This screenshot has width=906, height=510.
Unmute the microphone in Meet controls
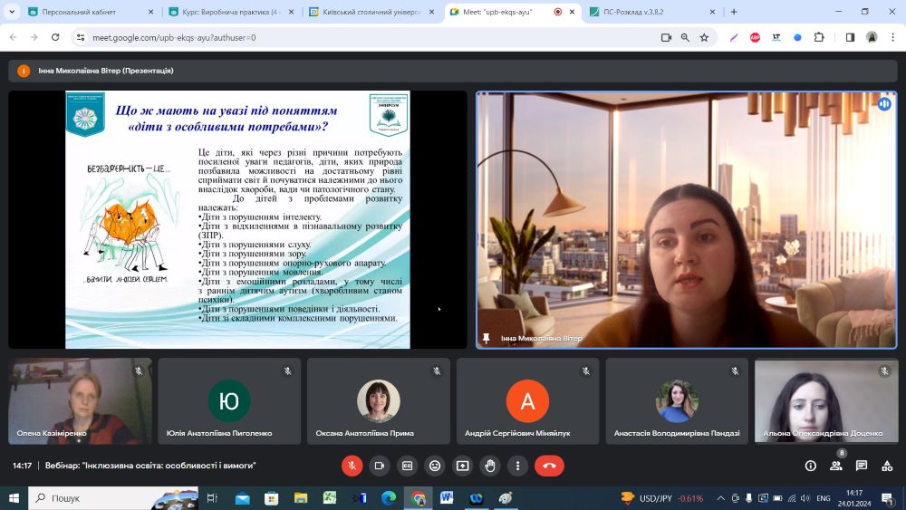click(x=352, y=466)
